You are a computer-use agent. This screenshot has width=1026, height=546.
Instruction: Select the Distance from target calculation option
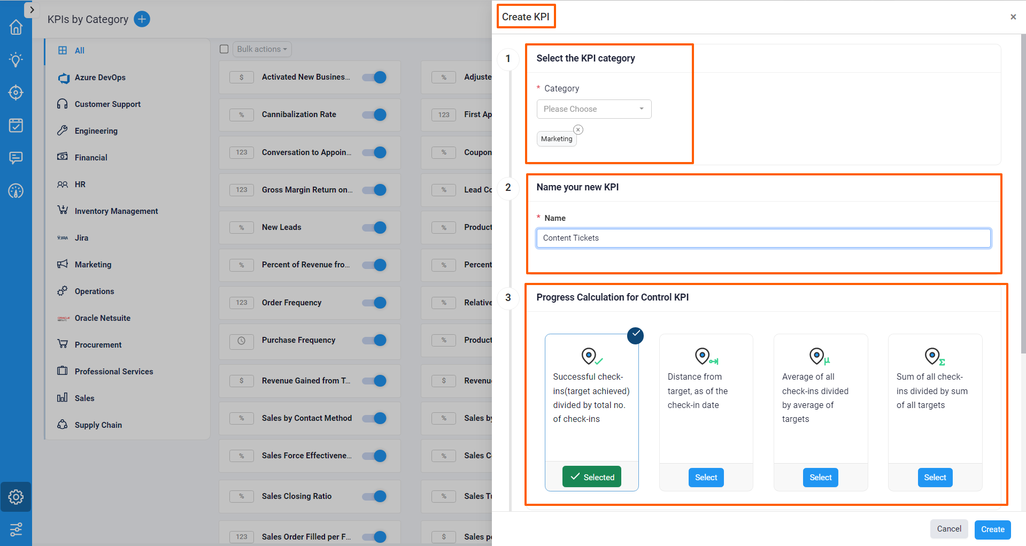pyautogui.click(x=706, y=477)
